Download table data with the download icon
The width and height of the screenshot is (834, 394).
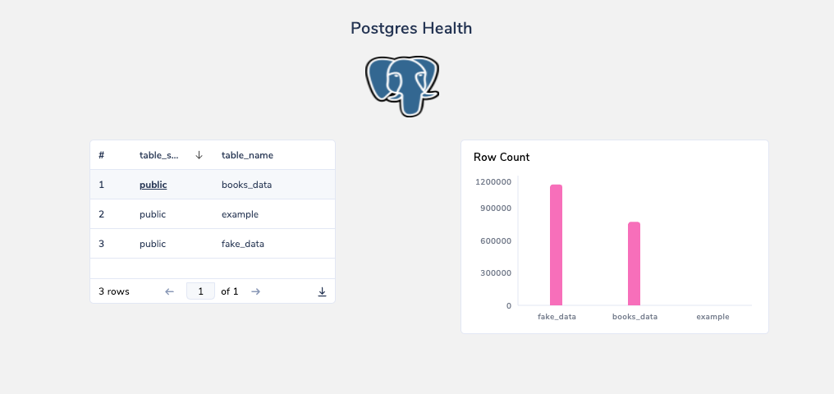point(322,291)
